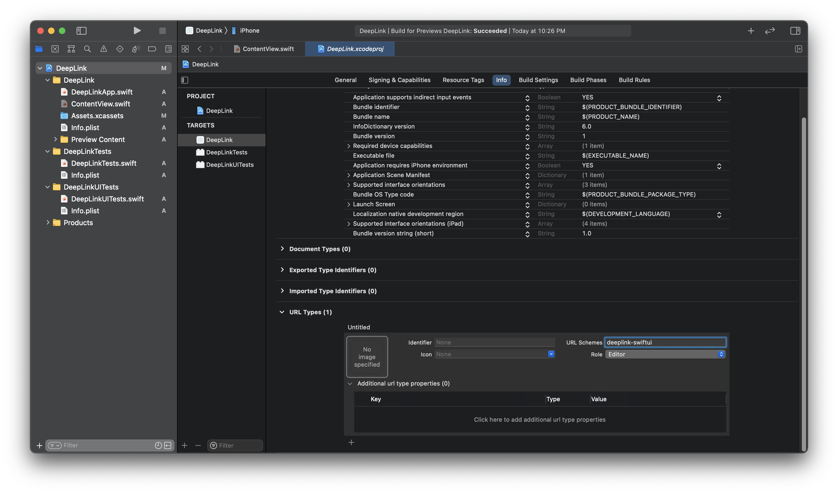Screen dimensions: 838x493
Task: Select the Source Control navigator icon
Action: (55, 49)
